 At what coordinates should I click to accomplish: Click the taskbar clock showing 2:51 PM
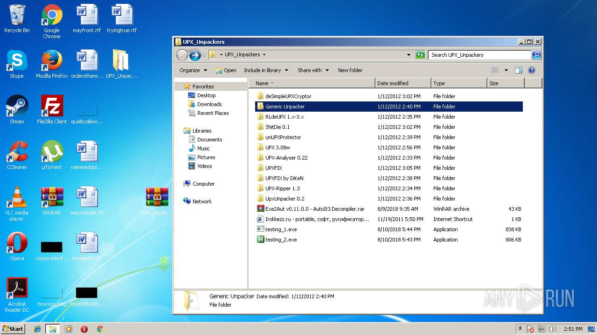click(572, 329)
